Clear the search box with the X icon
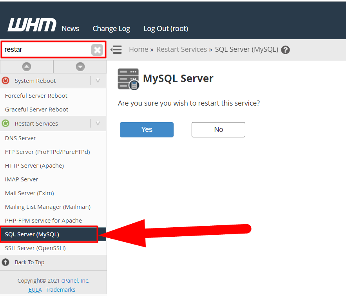Screen dimensions: 346x296 pos(97,50)
